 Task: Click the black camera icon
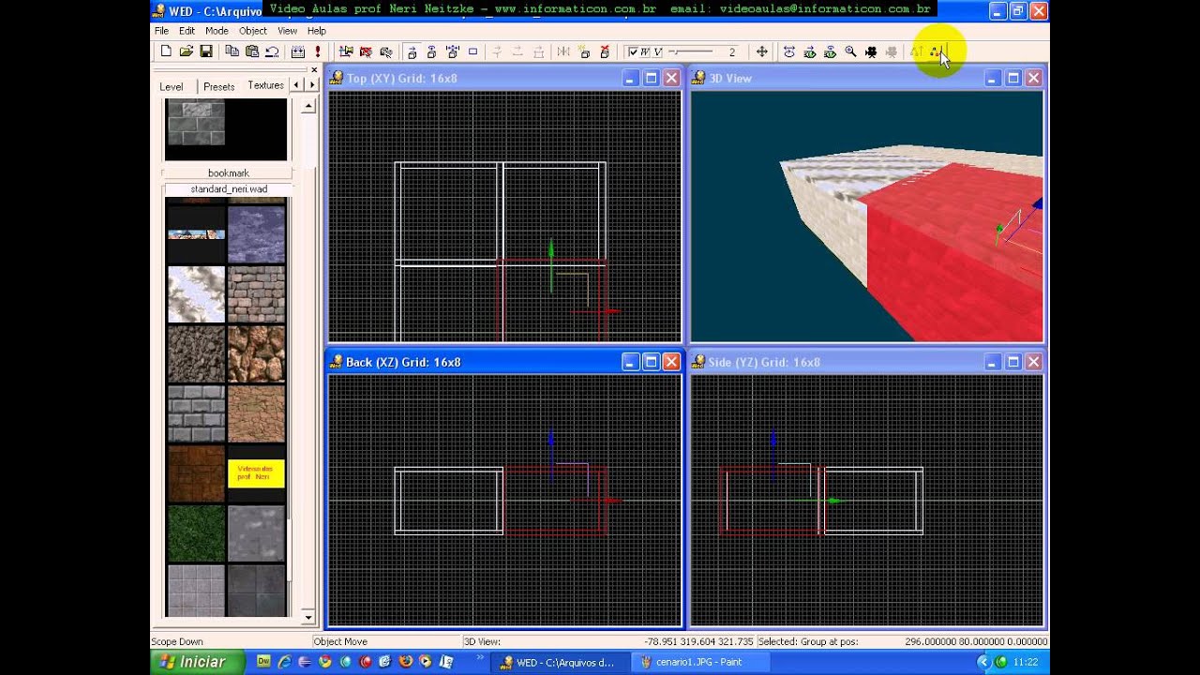point(871,52)
